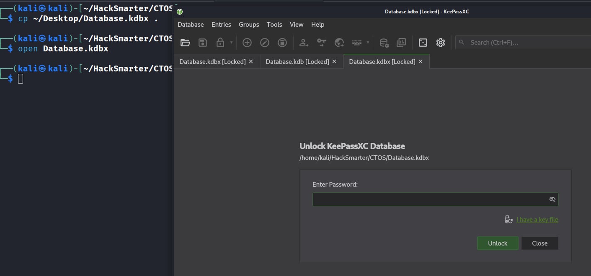Image resolution: width=591 pixels, height=276 pixels.
Task: Add a new entry with plus icon
Action: (247, 43)
